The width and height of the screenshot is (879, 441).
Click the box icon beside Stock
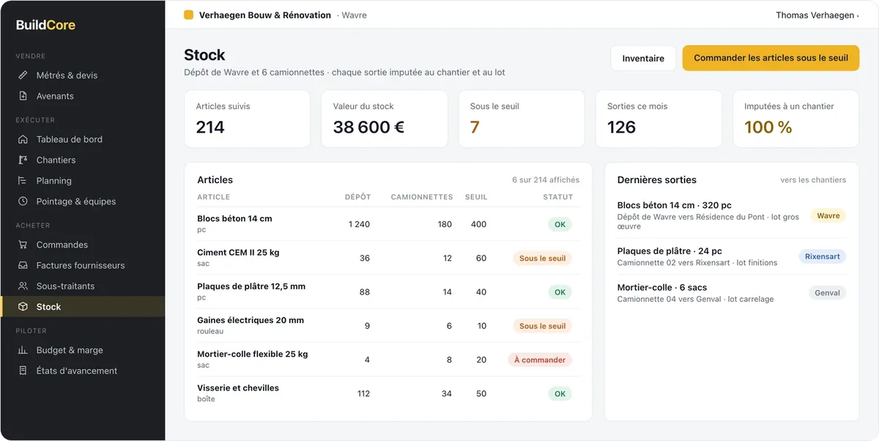(23, 307)
